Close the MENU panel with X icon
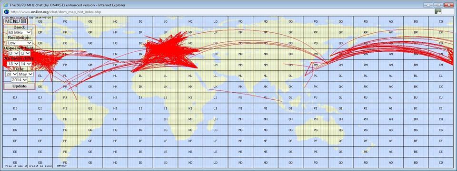Screen dimensions: 457x171 [24, 21]
